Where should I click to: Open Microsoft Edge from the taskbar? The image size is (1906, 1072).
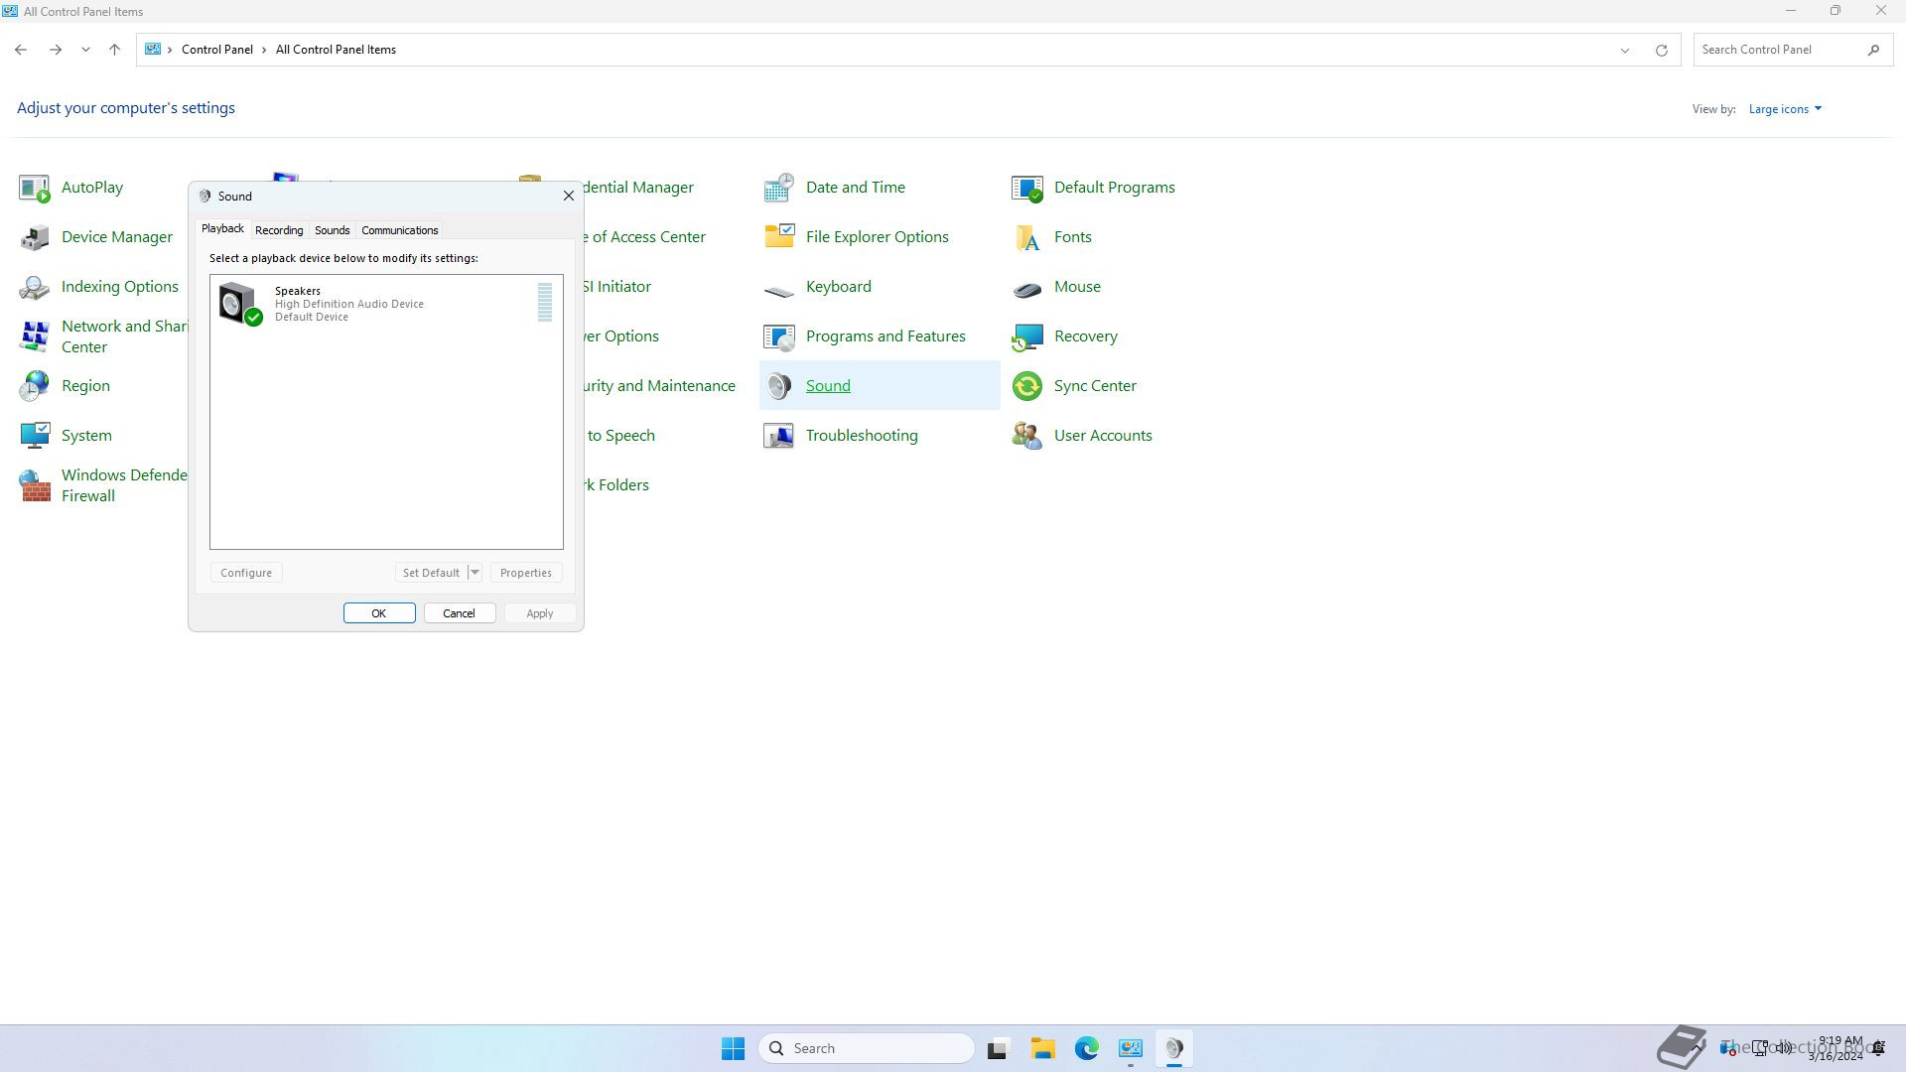pos(1086,1048)
